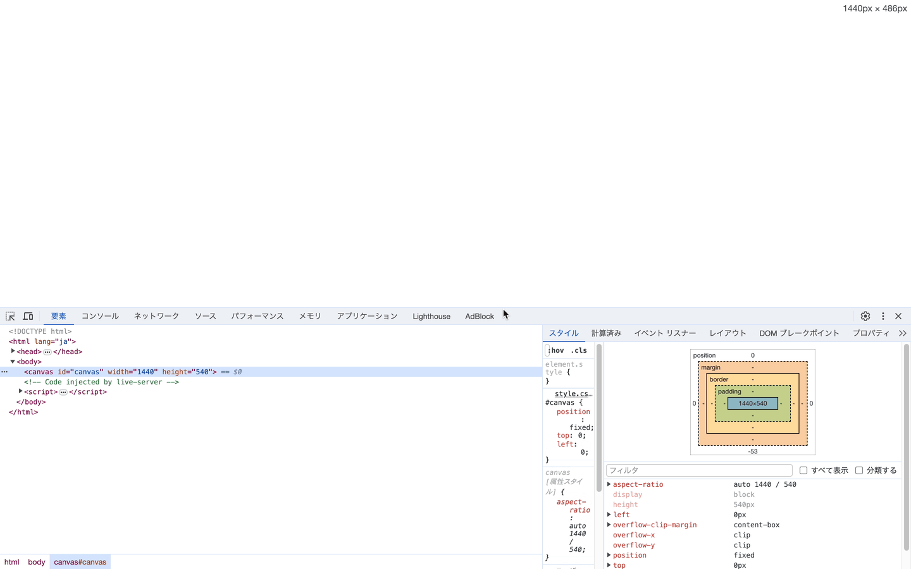The width and height of the screenshot is (911, 569).
Task: Click the overflow-y computed property row
Action: [753, 545]
